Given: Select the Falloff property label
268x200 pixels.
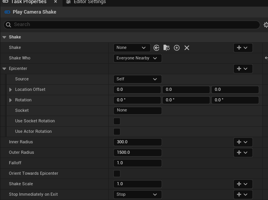Looking at the screenshot, I should 15,163.
